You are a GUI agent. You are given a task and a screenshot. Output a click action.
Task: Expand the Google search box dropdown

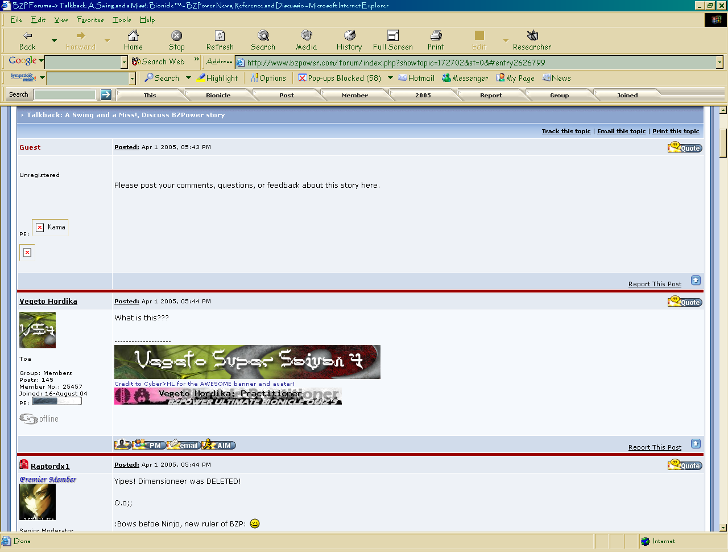point(124,62)
